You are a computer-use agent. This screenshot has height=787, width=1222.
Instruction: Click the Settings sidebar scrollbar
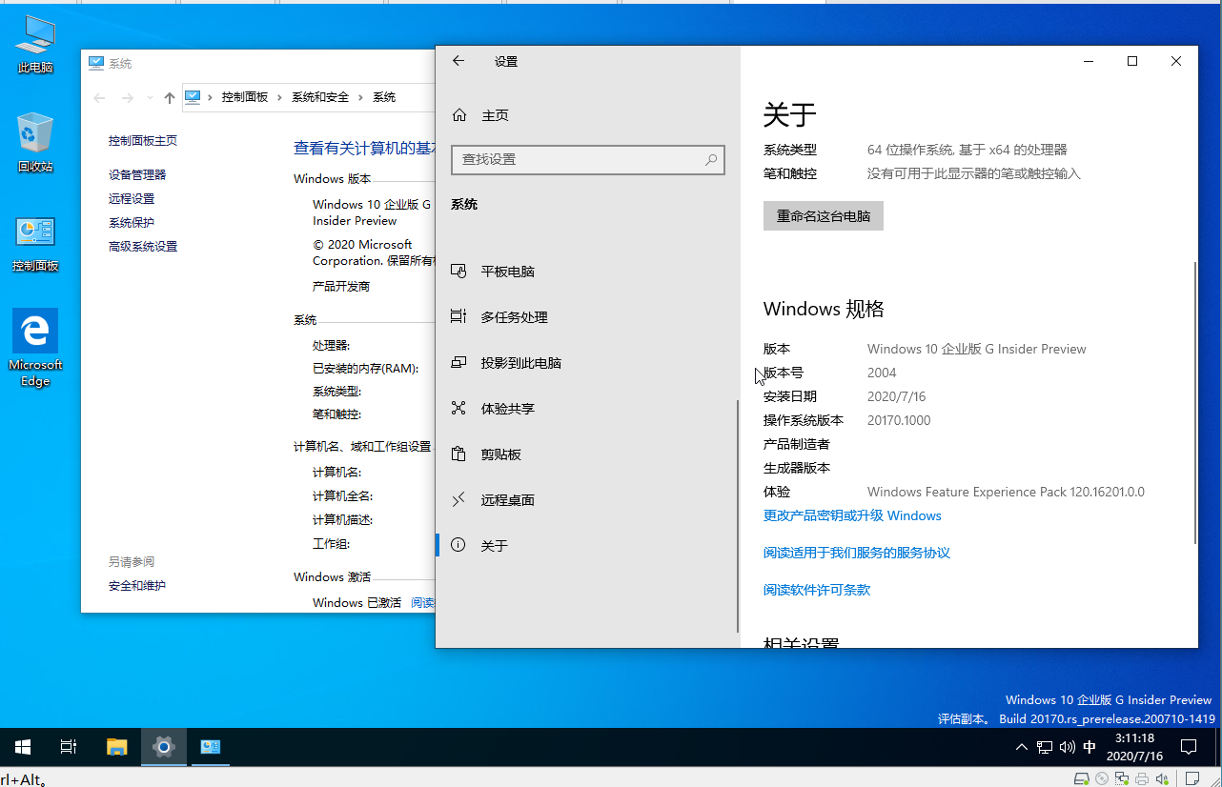(x=738, y=515)
